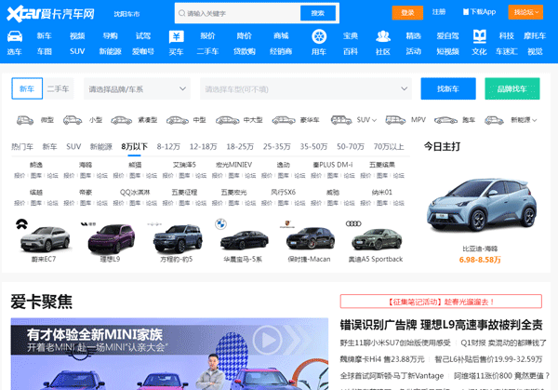The height and width of the screenshot is (390, 558).
Task: Open the MINI家族 video banner
Action: click(169, 354)
